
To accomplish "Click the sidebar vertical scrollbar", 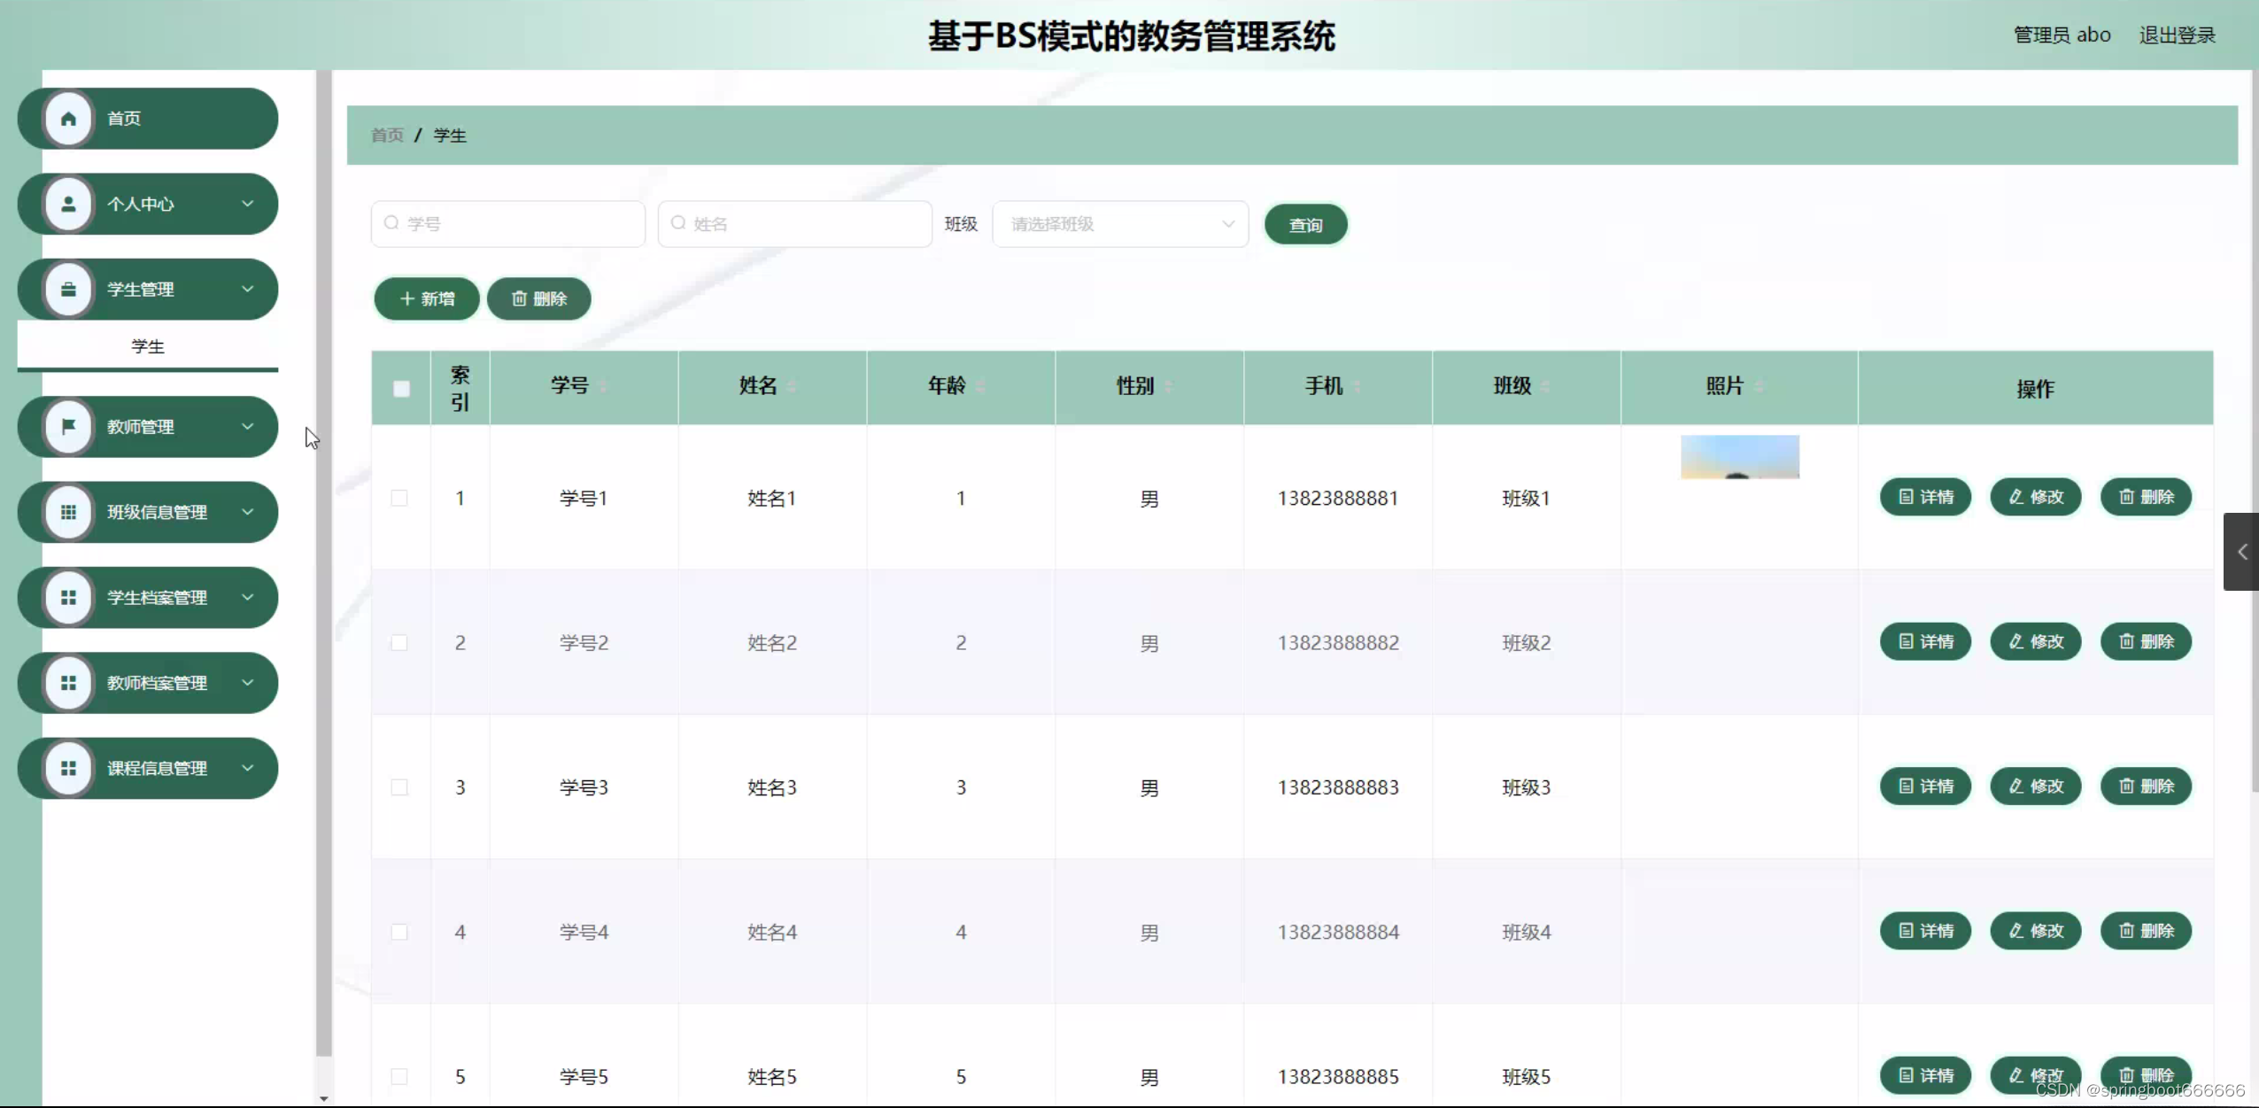I will point(324,567).
